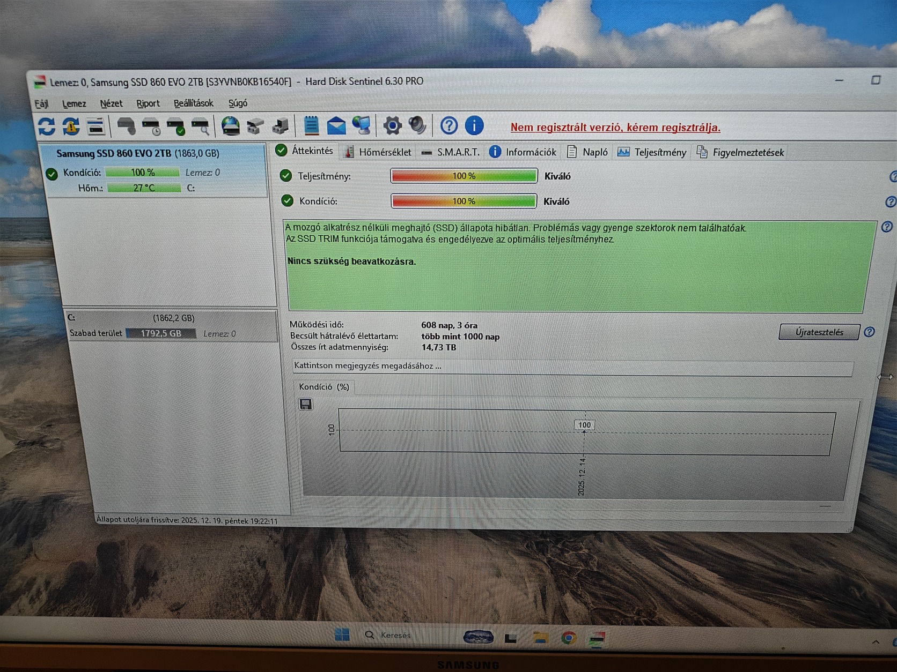The image size is (897, 672).
Task: Click the help icon beside green status box
Action: pyautogui.click(x=887, y=227)
